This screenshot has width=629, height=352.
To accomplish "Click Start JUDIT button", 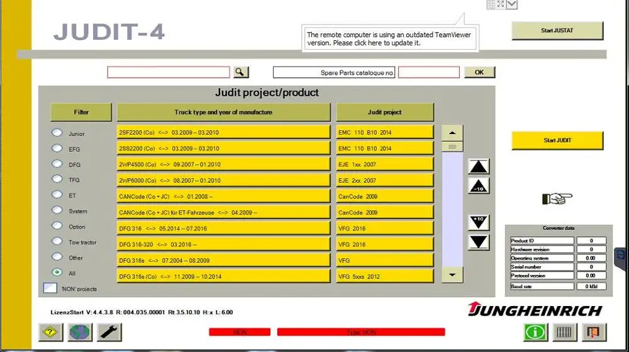I will click(557, 140).
